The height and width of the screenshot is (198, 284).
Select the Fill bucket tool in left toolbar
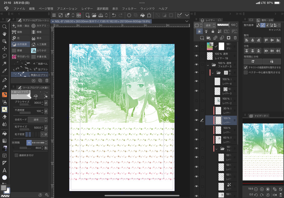point(4,133)
